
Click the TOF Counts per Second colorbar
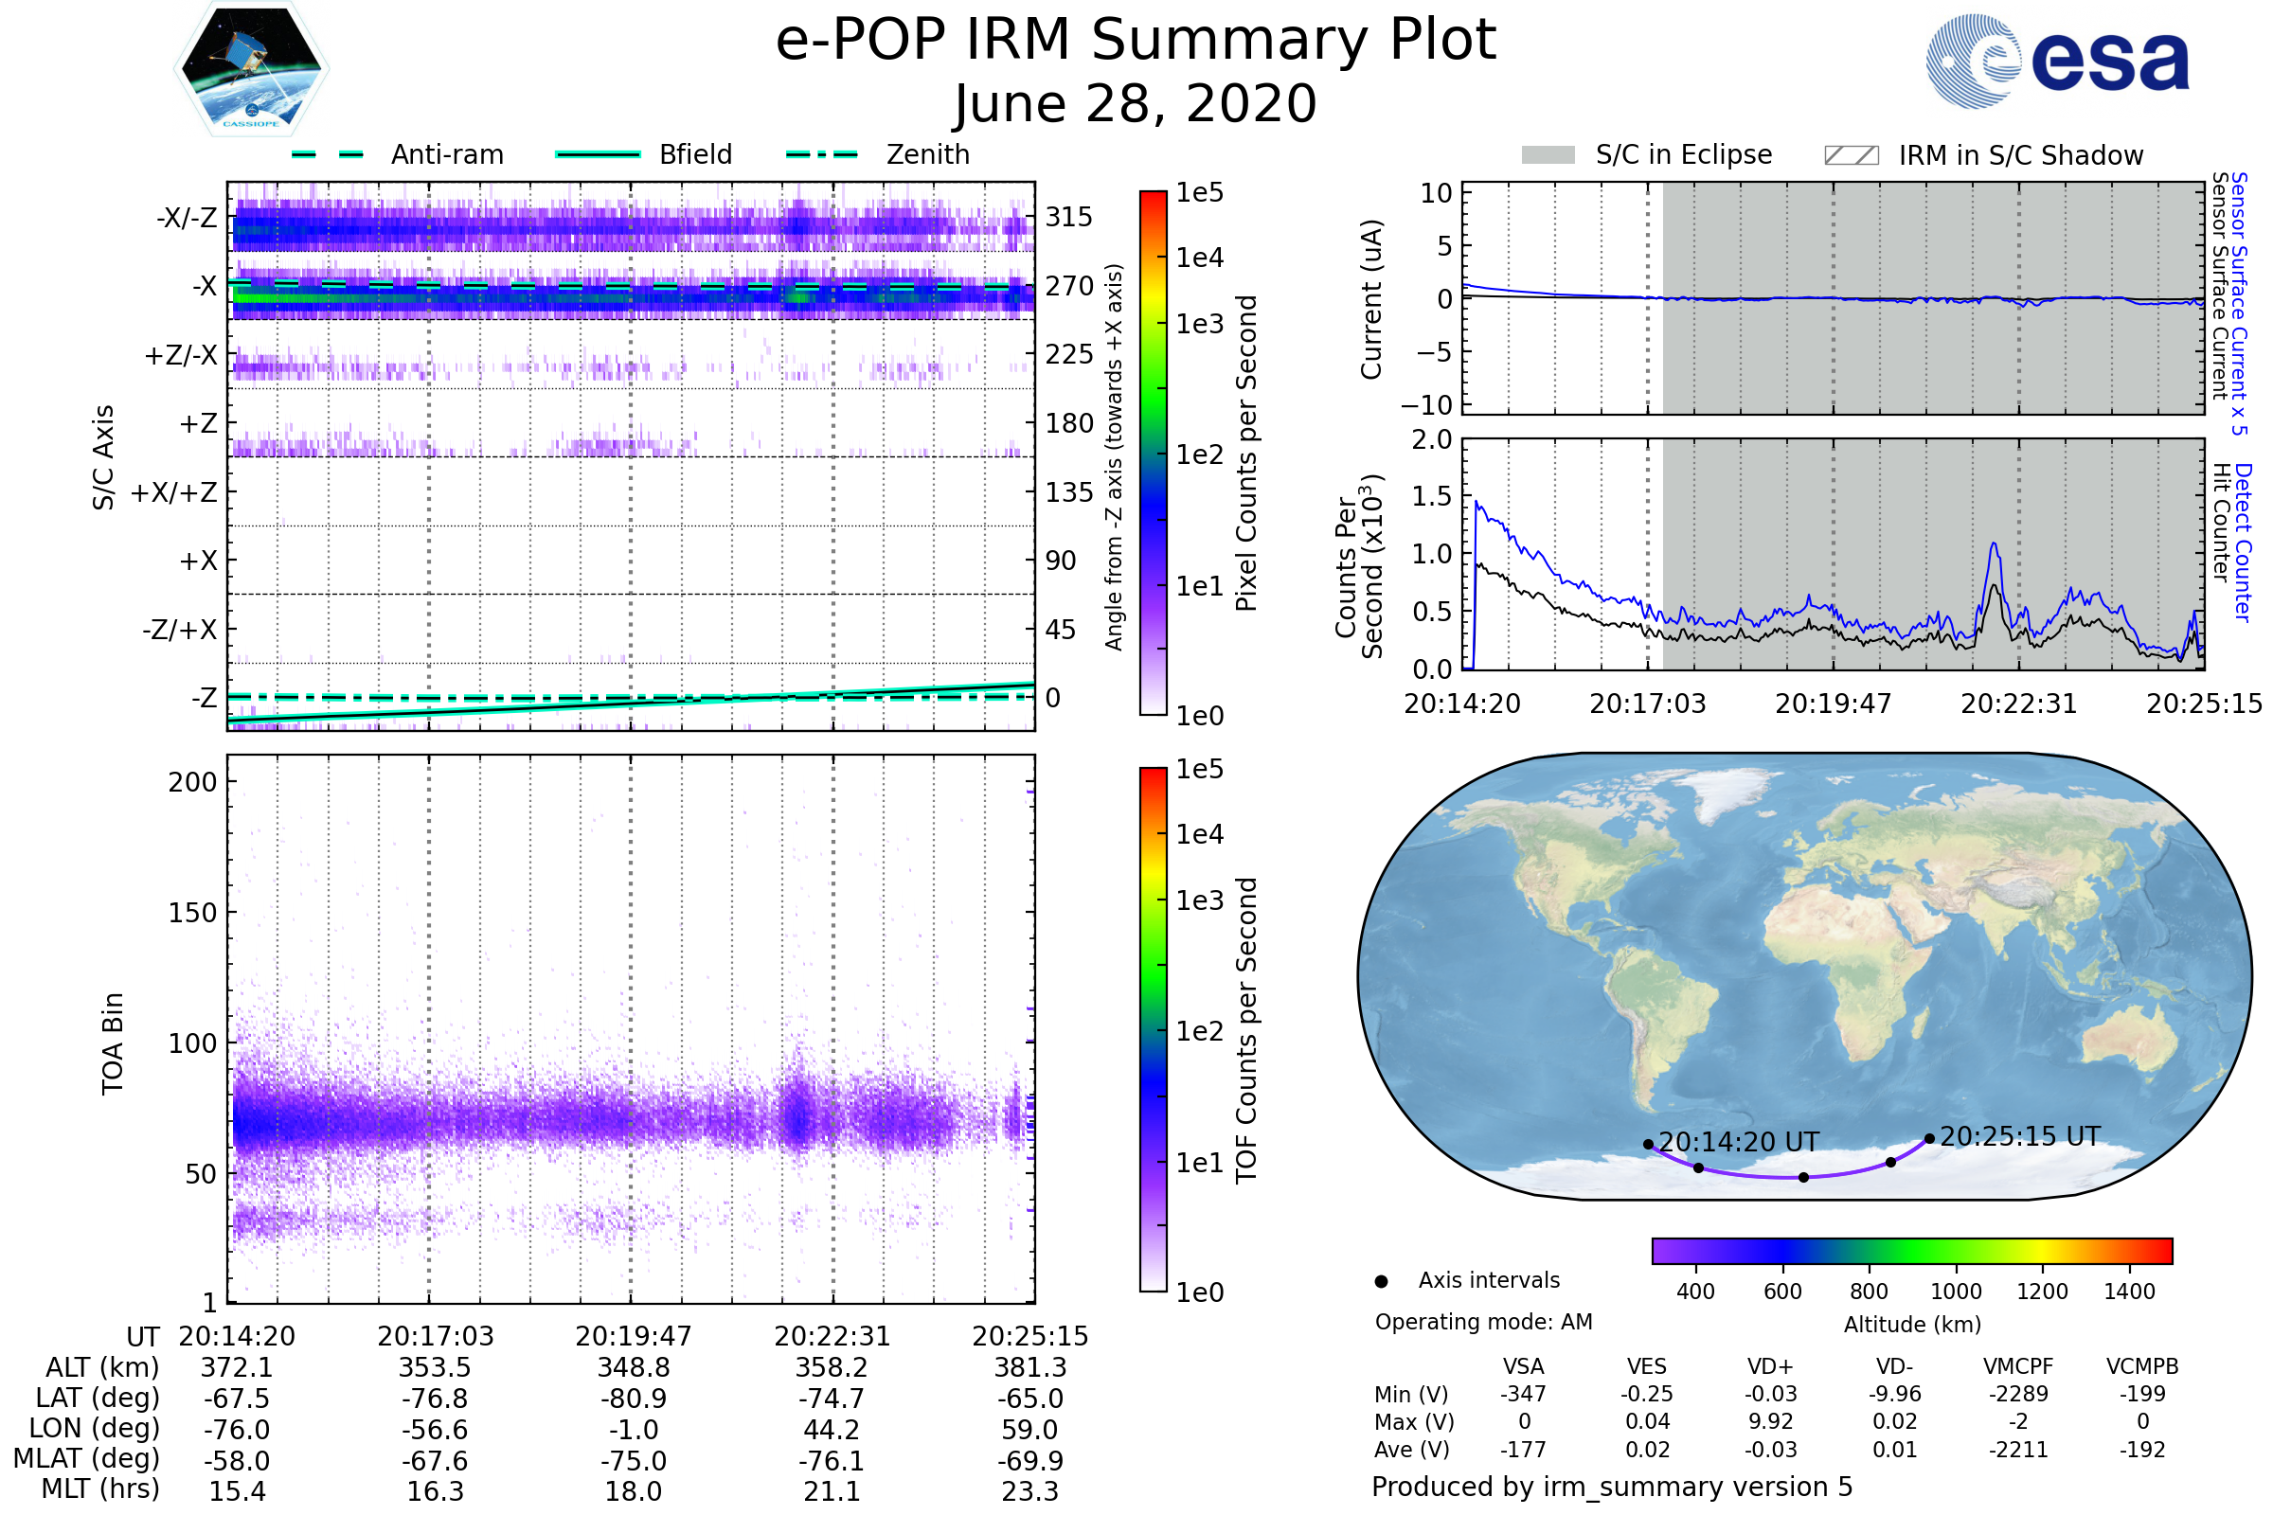[x=1153, y=1029]
